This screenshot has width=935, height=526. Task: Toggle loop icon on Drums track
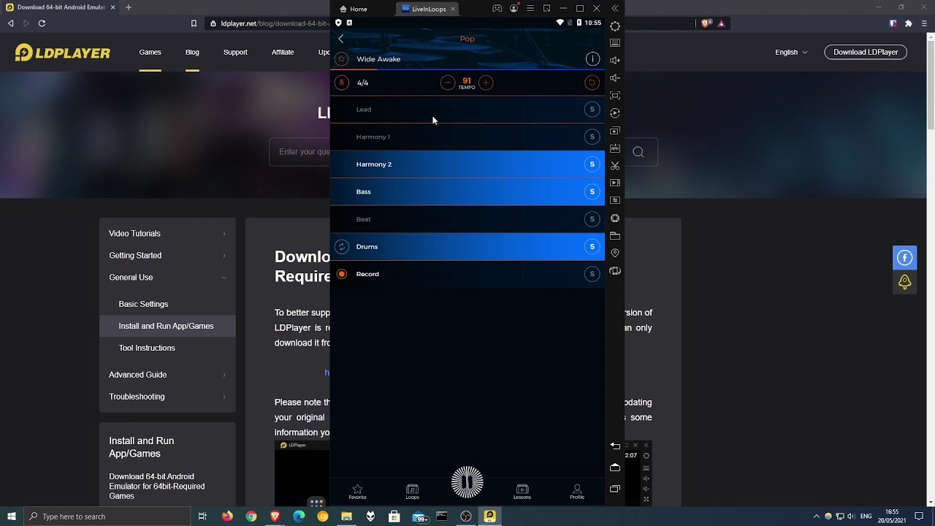point(342,247)
